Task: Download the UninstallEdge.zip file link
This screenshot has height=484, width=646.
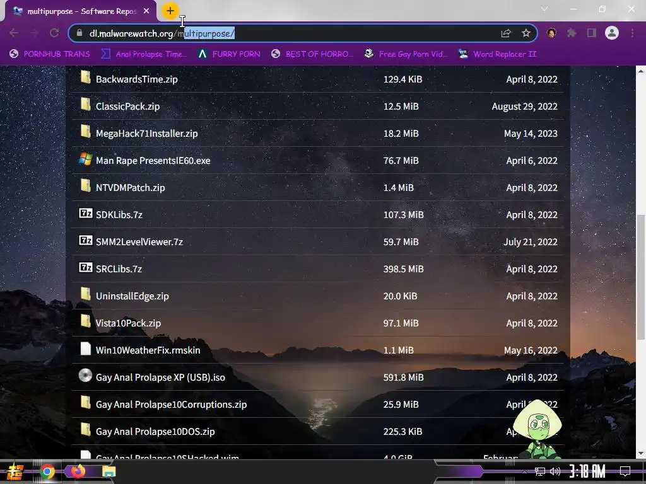Action: coord(132,296)
